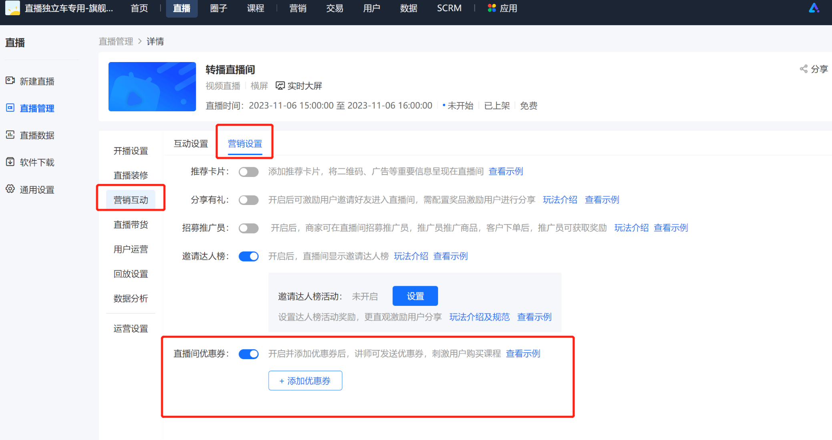Click the 直播管理 sidebar icon
The height and width of the screenshot is (440, 832).
(10, 108)
